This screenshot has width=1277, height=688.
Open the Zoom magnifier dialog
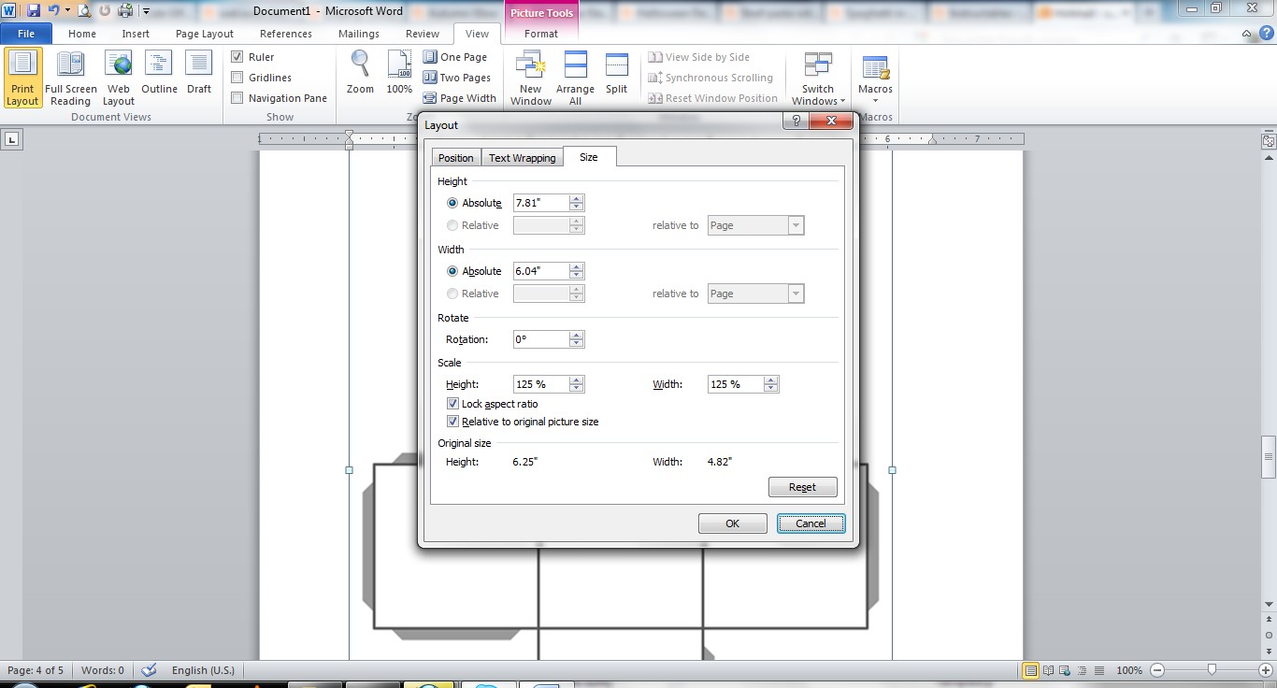coord(360,74)
